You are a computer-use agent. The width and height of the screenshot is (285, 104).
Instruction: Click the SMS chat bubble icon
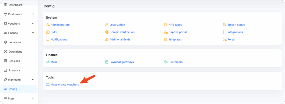(x=48, y=32)
